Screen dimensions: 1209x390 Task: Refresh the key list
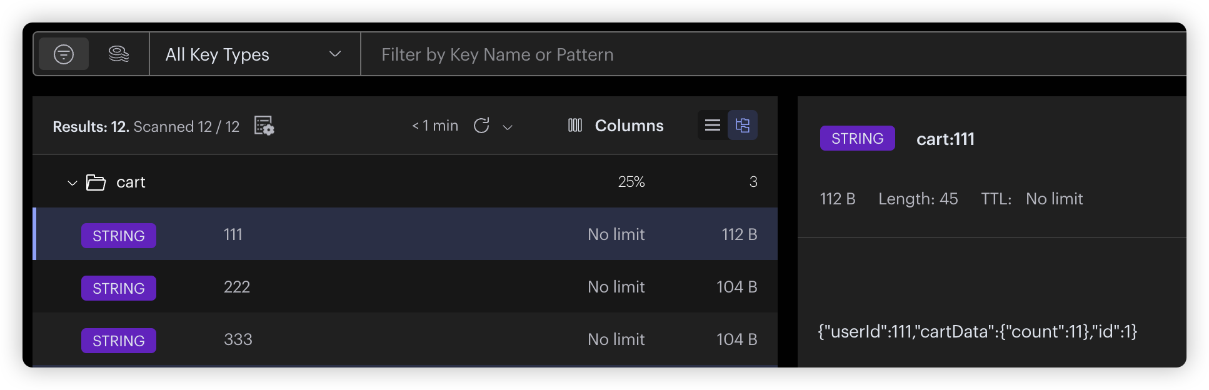pos(481,126)
